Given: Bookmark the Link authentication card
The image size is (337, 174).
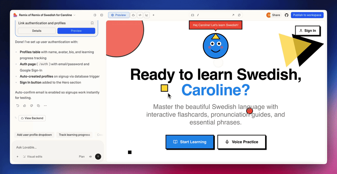Looking at the screenshot, I should [92, 23].
